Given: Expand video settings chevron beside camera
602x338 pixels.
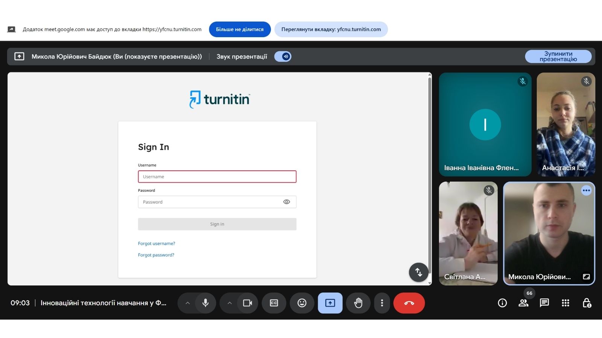Looking at the screenshot, I should pyautogui.click(x=230, y=303).
